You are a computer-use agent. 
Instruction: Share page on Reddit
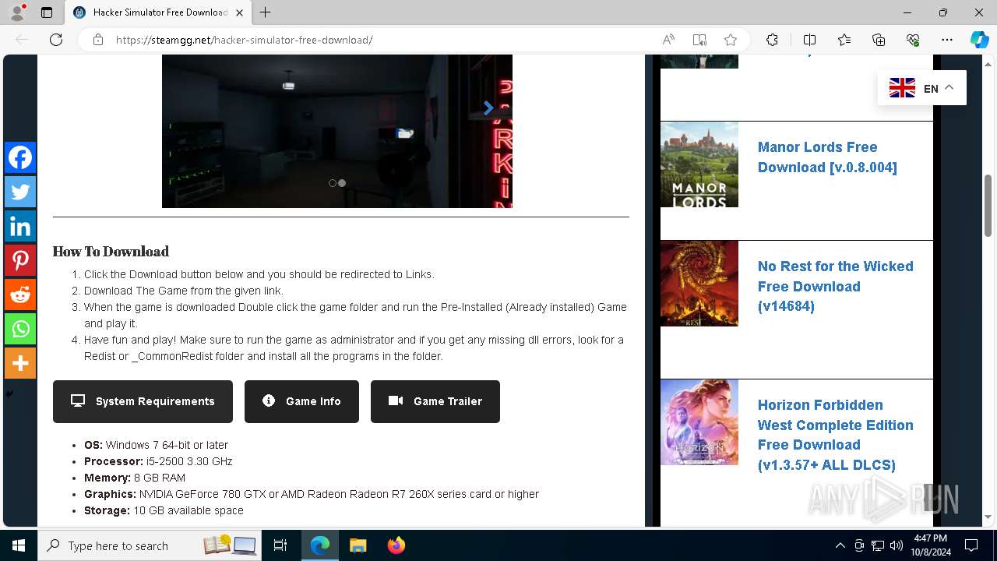20,295
